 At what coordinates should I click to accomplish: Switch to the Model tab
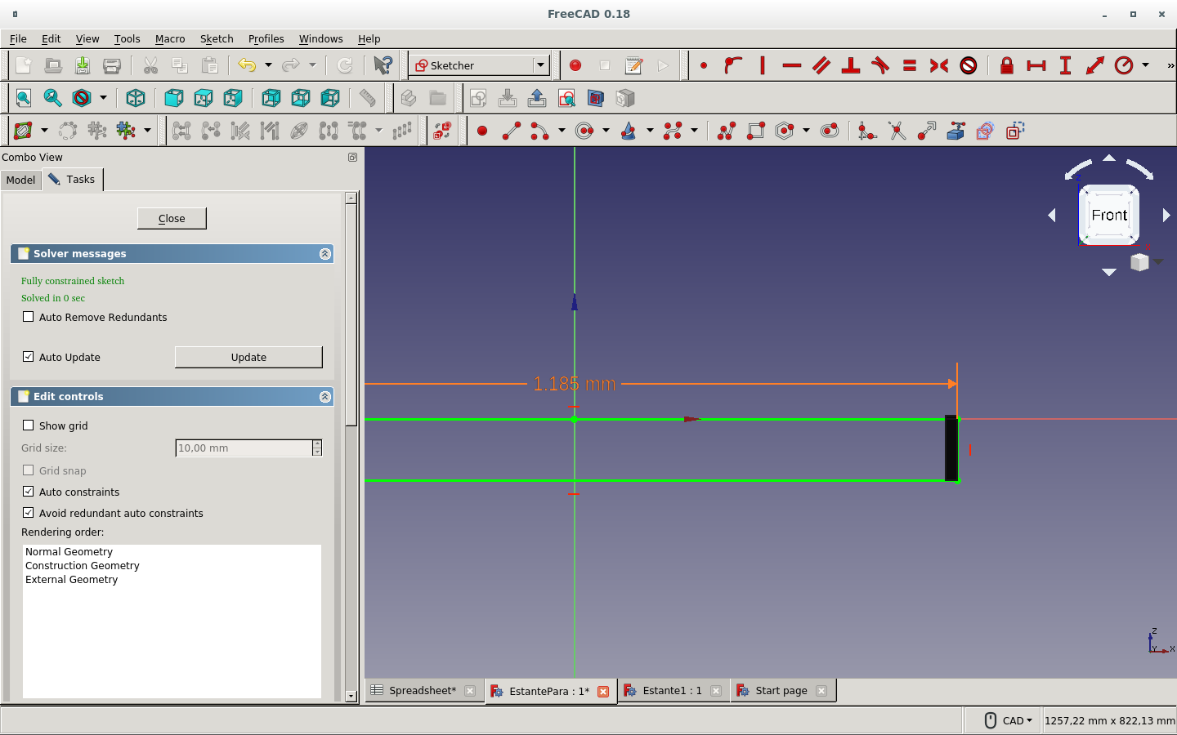(x=20, y=180)
